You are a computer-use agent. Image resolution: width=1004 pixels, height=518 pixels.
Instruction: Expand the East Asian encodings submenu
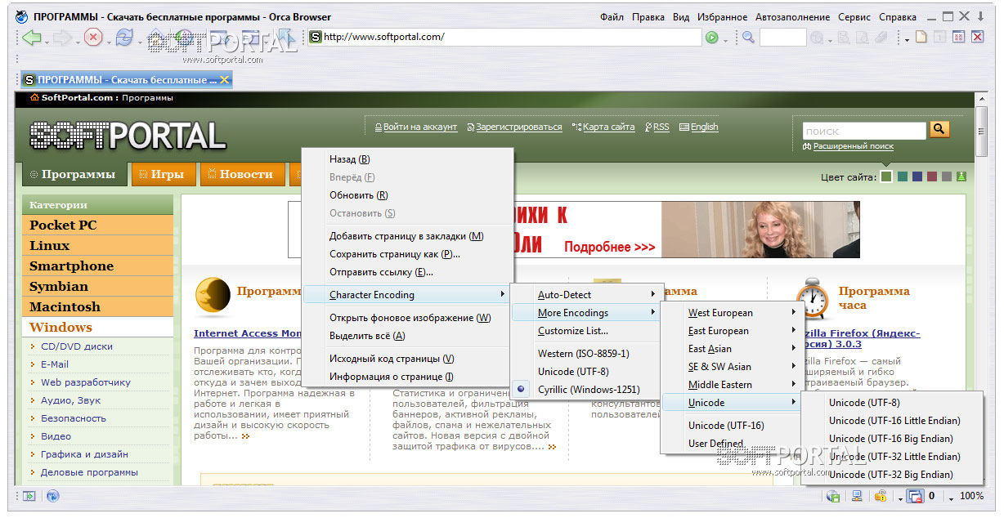[x=732, y=349]
